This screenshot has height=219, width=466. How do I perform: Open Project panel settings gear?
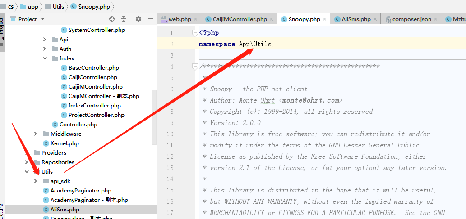pos(138,19)
